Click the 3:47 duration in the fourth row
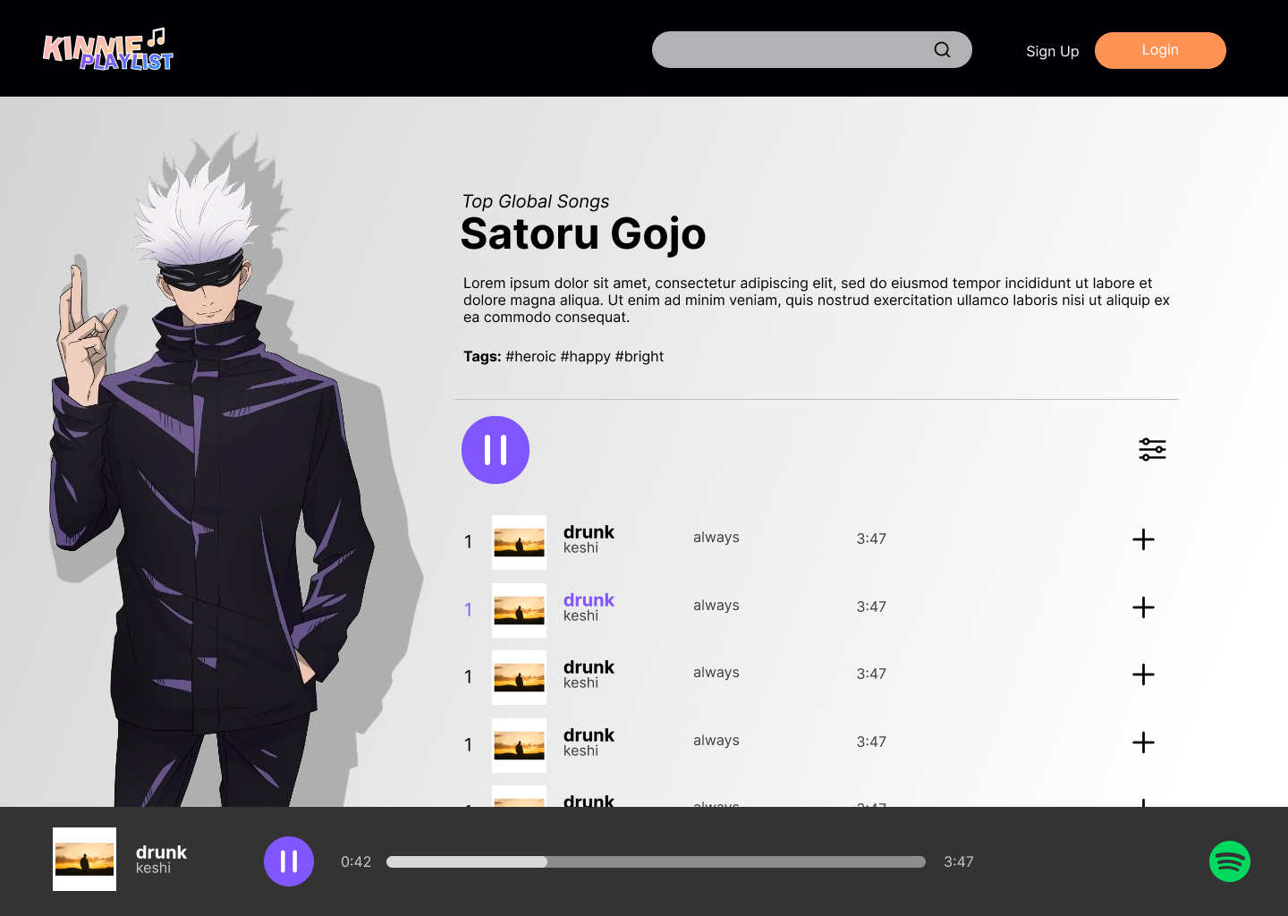The width and height of the screenshot is (1288, 916). pyautogui.click(x=871, y=742)
